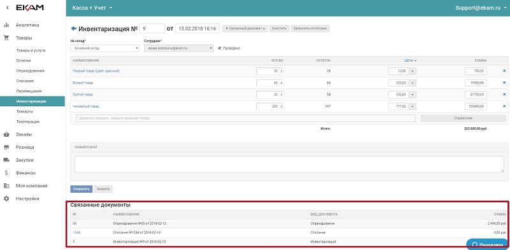
Task: Click the Сохранить button
Action: coord(82,189)
